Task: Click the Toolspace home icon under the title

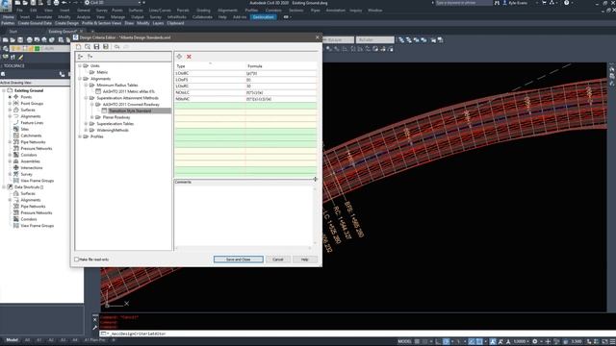Action: pyautogui.click(x=3, y=74)
